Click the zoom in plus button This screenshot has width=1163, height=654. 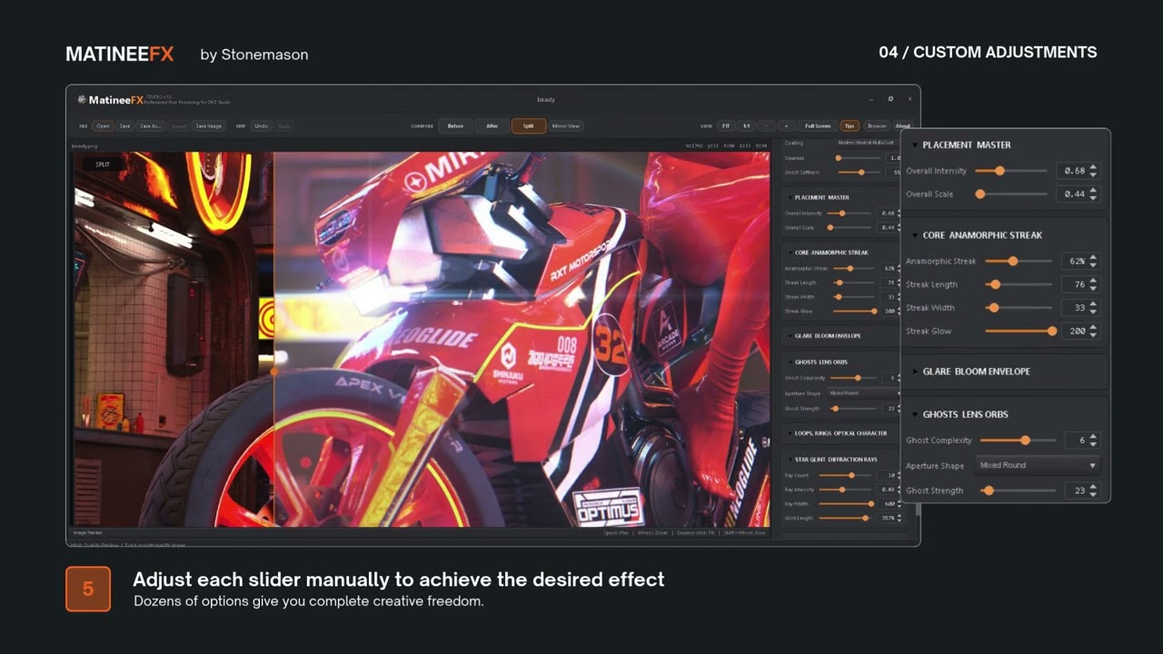click(x=786, y=126)
